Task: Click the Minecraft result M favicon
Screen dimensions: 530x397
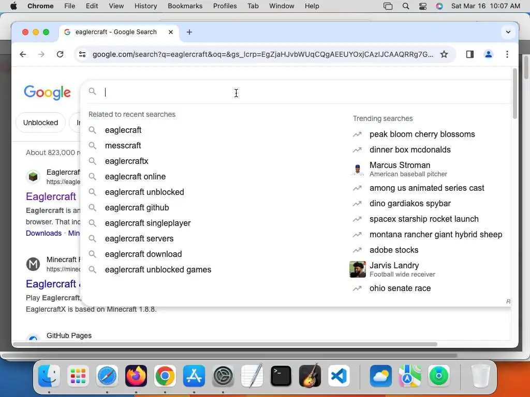Action: click(33, 264)
